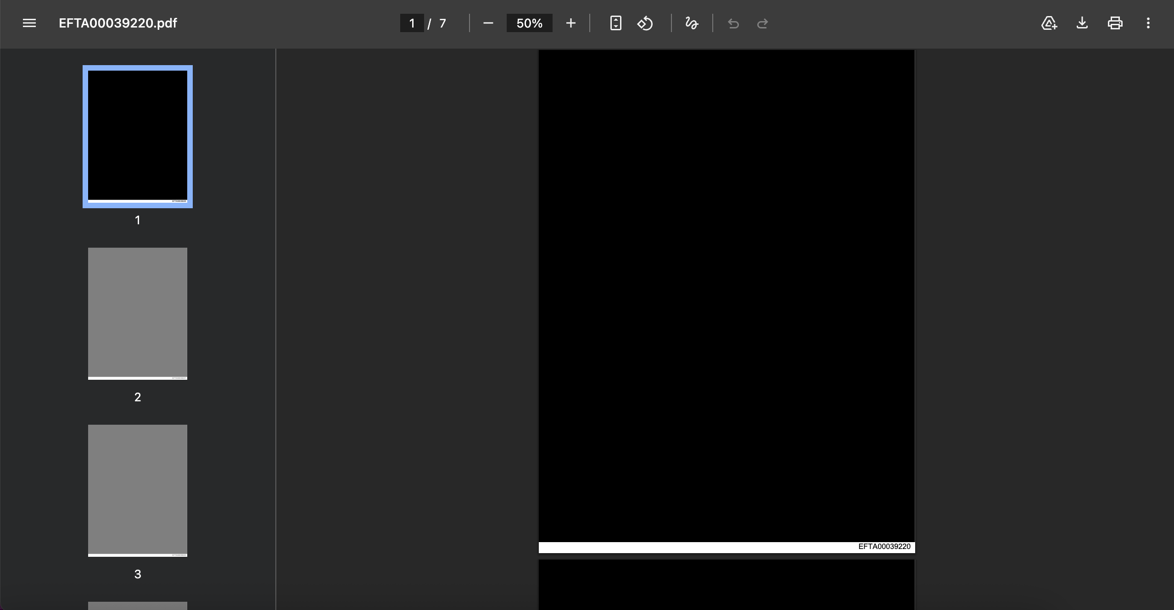The height and width of the screenshot is (610, 1174).
Task: Collapse the sidebar with hamburger icon
Action: [x=29, y=23]
